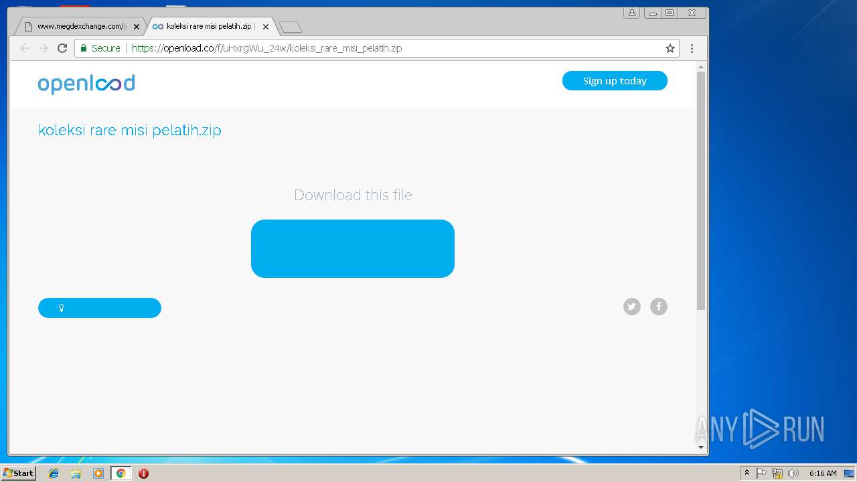Open Action Center flag icon
Screen dimensions: 857x482
click(761, 473)
